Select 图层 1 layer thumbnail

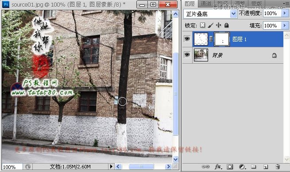pyautogui.click(x=201, y=39)
